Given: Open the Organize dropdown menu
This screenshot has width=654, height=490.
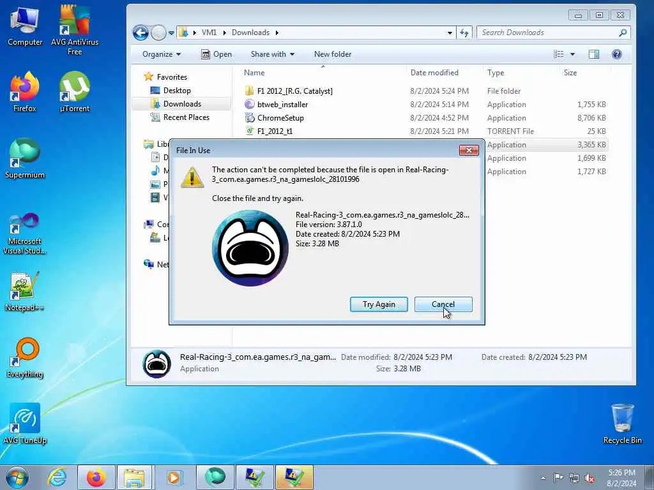Looking at the screenshot, I should coord(162,54).
